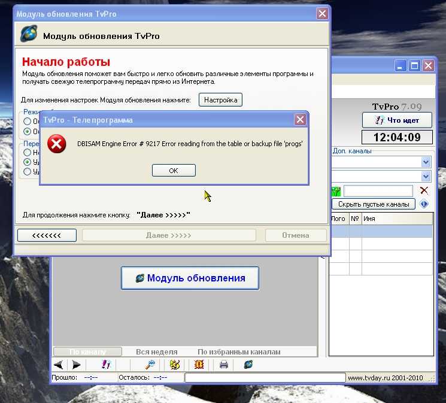The width and height of the screenshot is (446, 403).
Task: Switch to the Вся неделя tab
Action: point(157,352)
